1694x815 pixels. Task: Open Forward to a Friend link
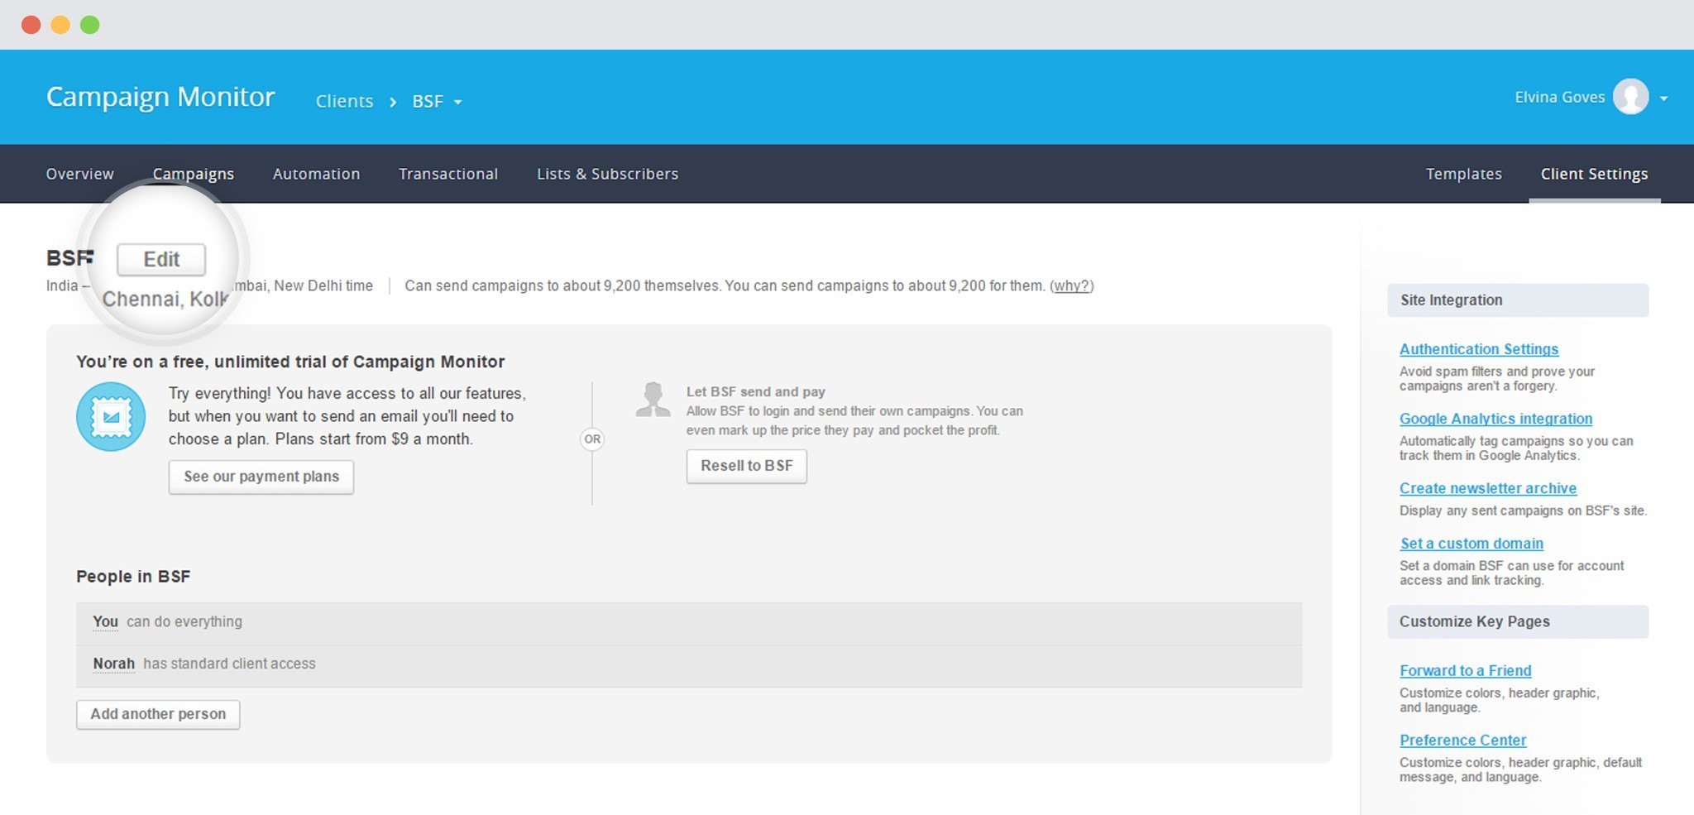click(x=1466, y=671)
